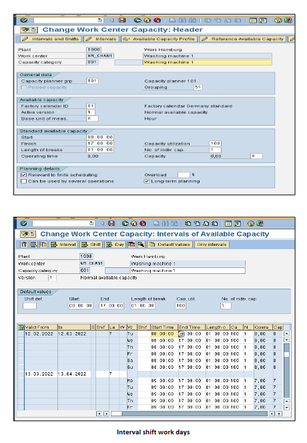Click the Reference Available Capacity button
Screen dimensions: 307x443
coord(243,39)
